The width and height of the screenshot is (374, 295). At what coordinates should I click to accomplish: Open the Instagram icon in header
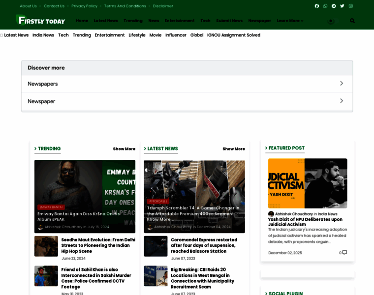point(351,6)
